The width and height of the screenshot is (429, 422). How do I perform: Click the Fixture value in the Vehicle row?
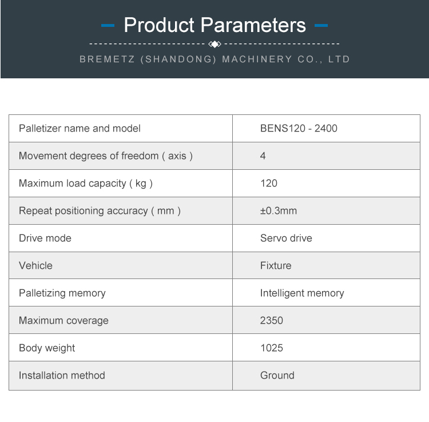276,265
